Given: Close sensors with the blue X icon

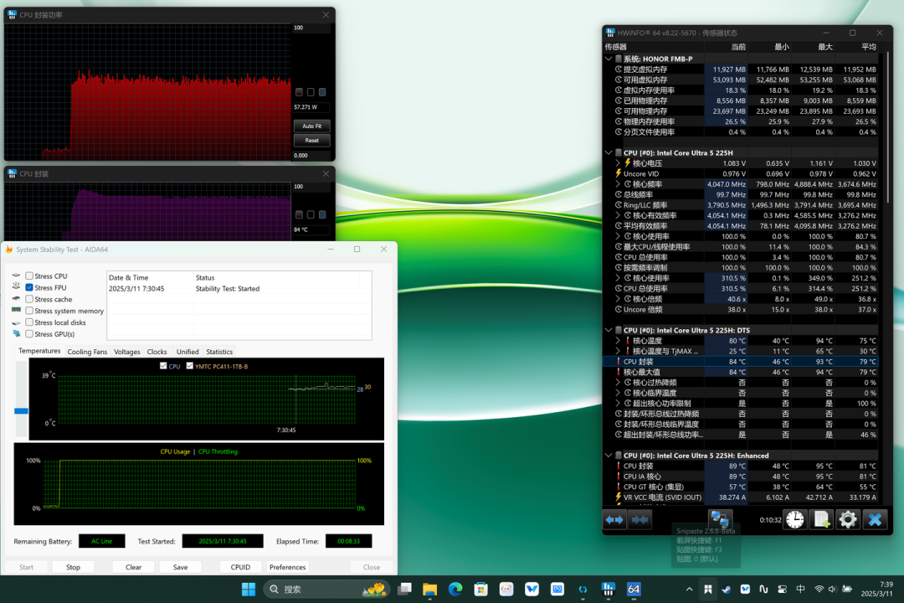Looking at the screenshot, I should coord(875,520).
